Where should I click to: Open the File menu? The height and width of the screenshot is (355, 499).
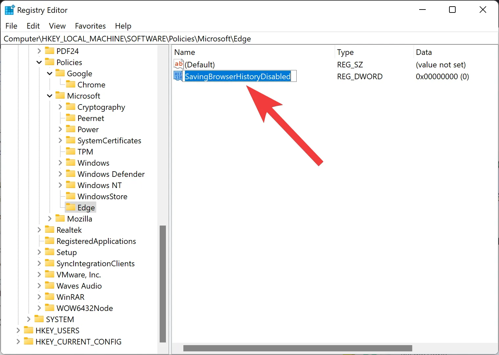pos(11,26)
